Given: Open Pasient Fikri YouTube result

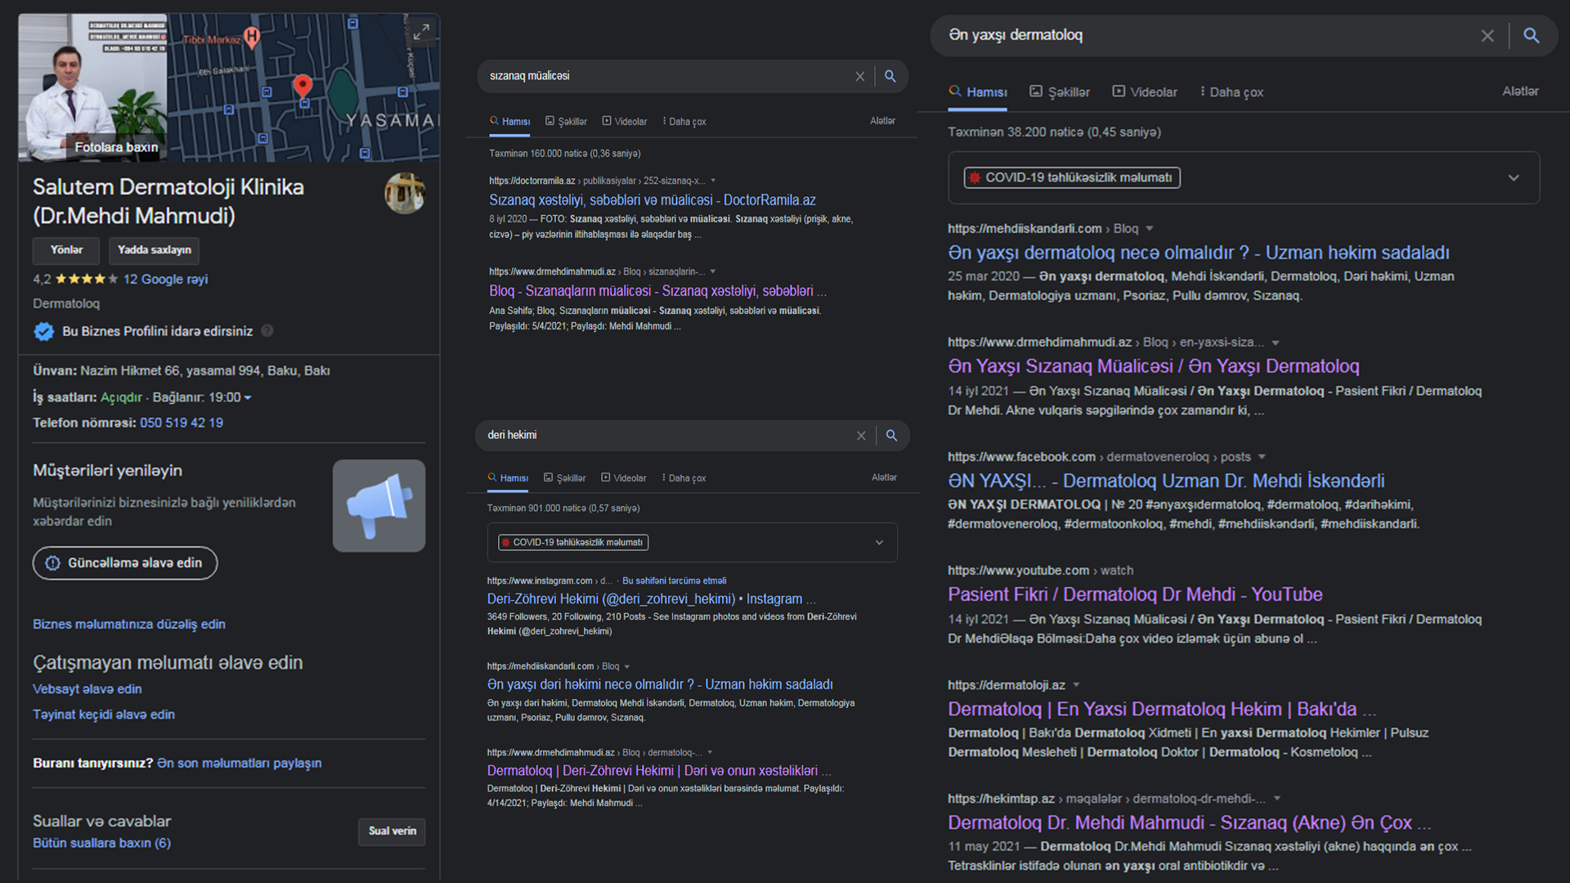Looking at the screenshot, I should (1135, 594).
